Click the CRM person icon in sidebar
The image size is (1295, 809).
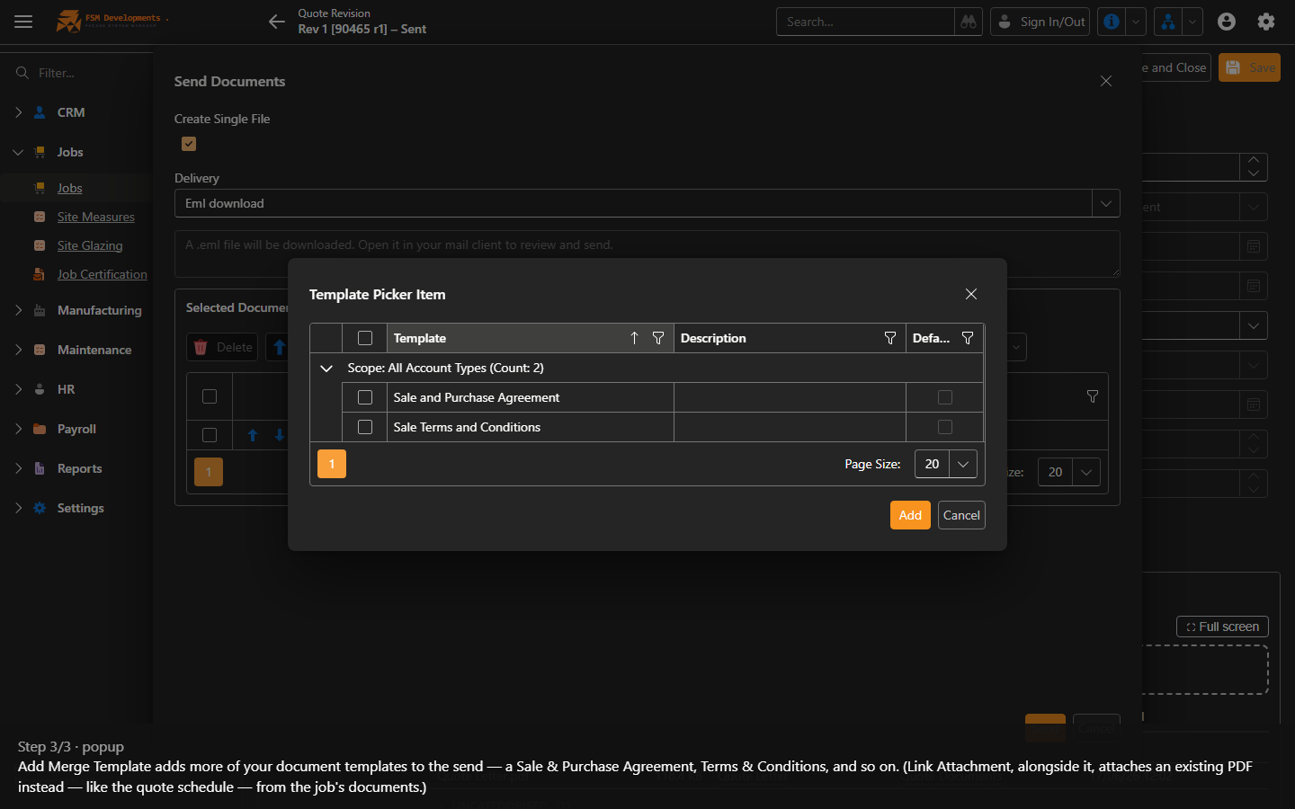[40, 112]
